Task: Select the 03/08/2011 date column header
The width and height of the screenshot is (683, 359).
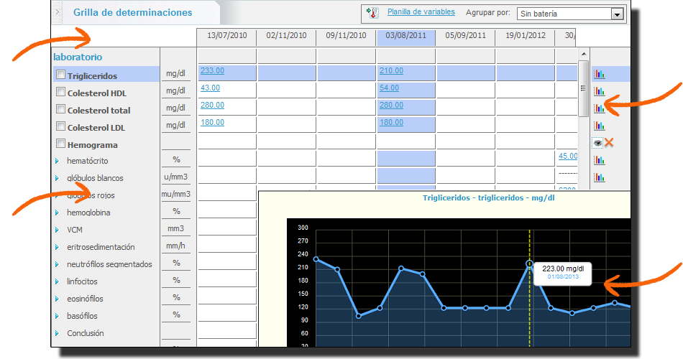Action: click(x=405, y=35)
